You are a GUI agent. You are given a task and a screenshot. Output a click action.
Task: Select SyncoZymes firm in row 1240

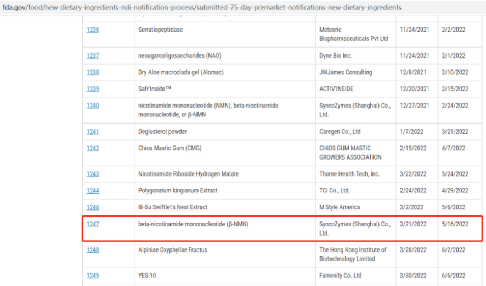pyautogui.click(x=355, y=110)
